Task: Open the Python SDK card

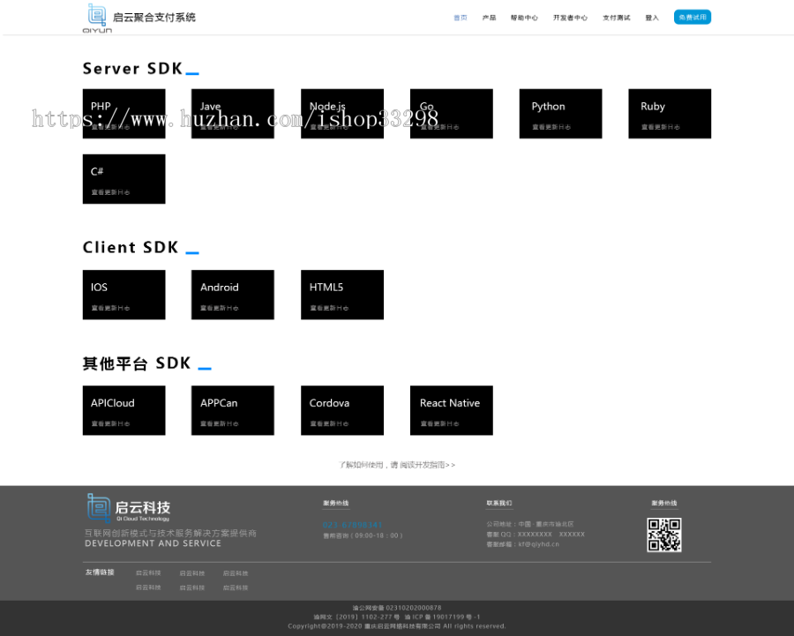Action: (x=560, y=114)
